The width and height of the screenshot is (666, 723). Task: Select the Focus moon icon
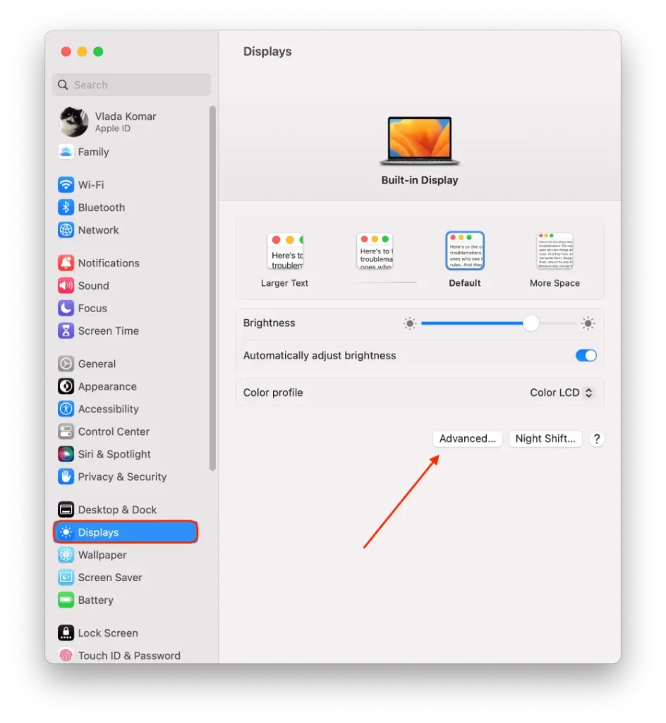[x=66, y=308]
